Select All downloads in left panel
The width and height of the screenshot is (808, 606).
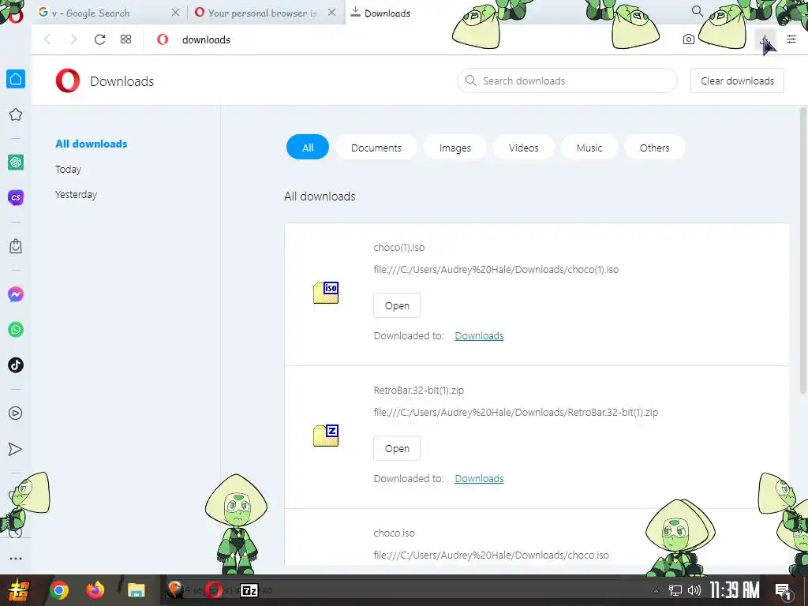[92, 144]
